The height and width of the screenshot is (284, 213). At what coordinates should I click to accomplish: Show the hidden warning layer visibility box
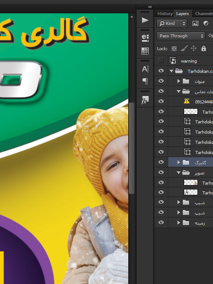tap(161, 60)
